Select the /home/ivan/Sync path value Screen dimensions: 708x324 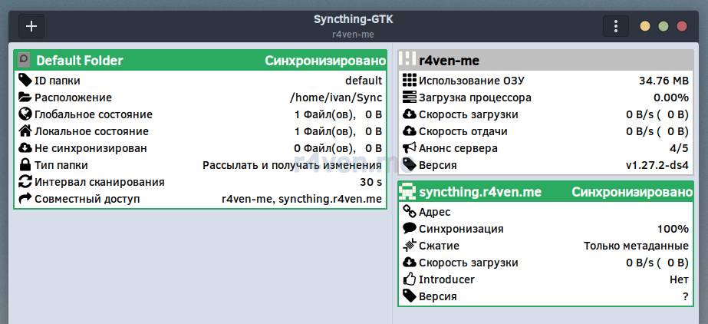[x=336, y=98]
